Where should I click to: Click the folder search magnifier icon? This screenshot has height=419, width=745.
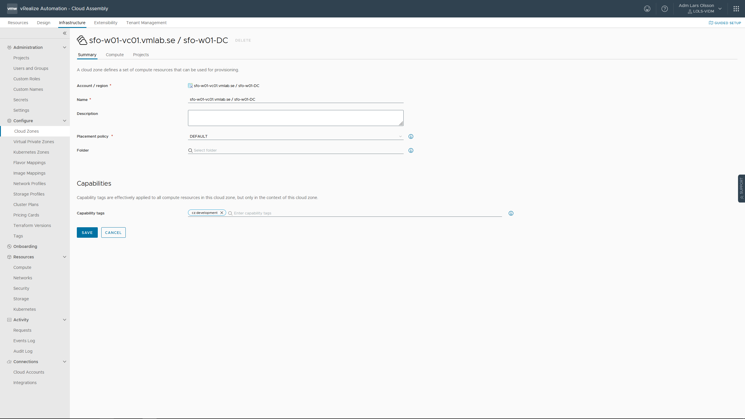tap(190, 150)
